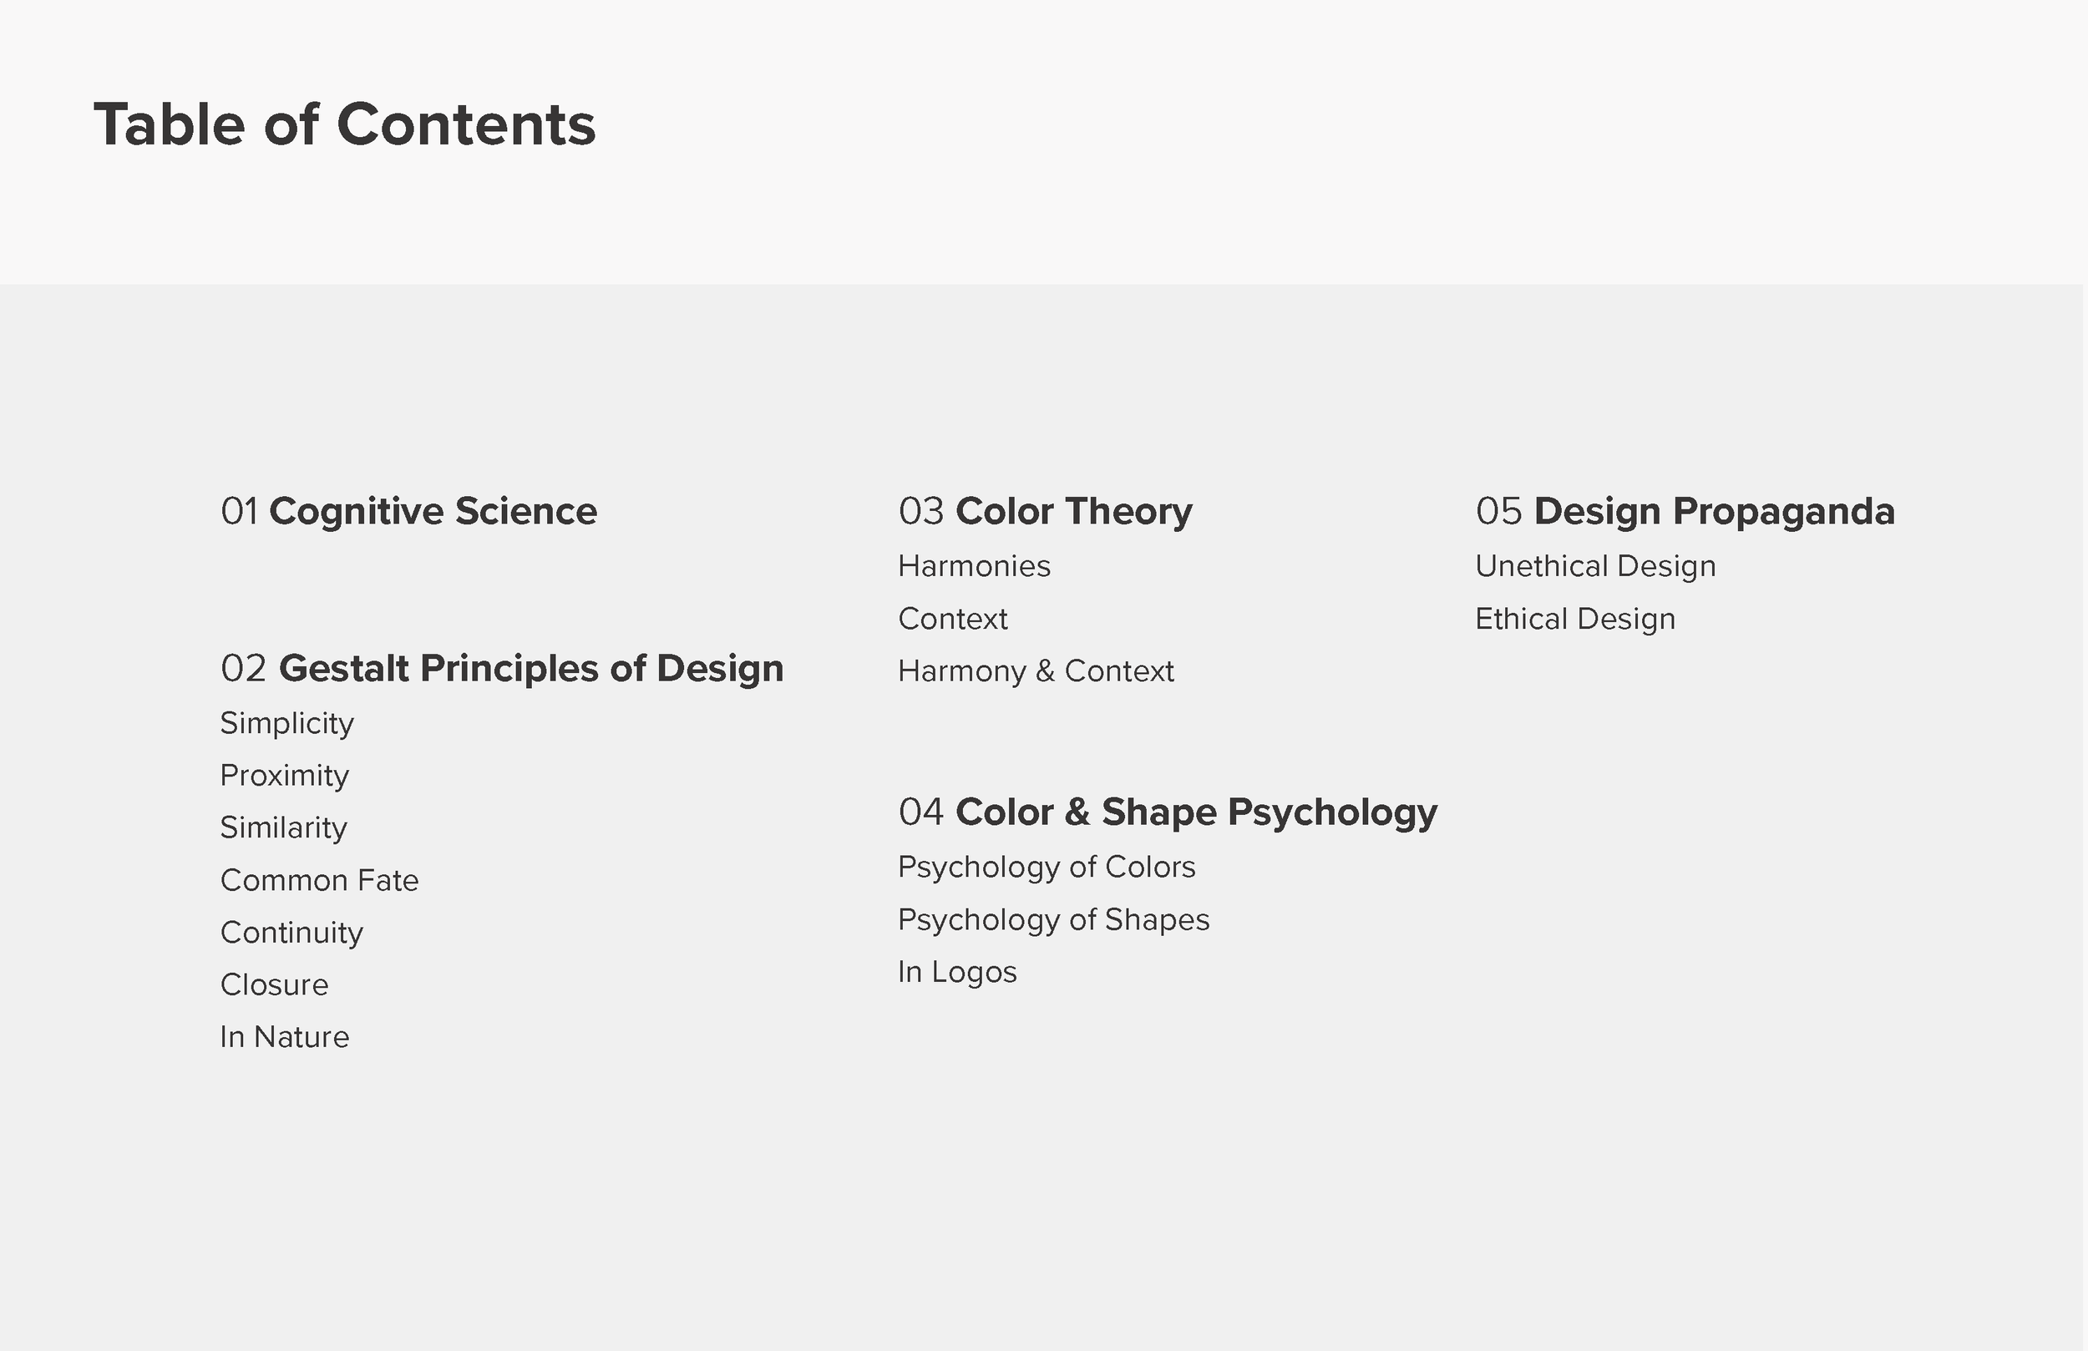Screen dimensions: 2088x1351
Task: Open the 03 Color Theory chapter
Action: (1045, 512)
